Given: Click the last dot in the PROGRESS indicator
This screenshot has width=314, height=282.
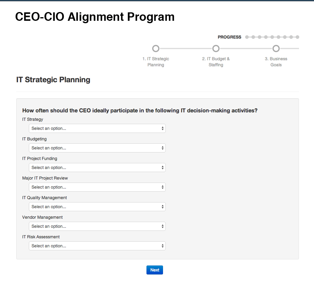Looking at the screenshot, I should coord(297,37).
